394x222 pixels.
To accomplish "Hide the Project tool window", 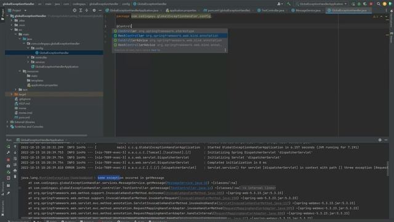I will click(100, 10).
